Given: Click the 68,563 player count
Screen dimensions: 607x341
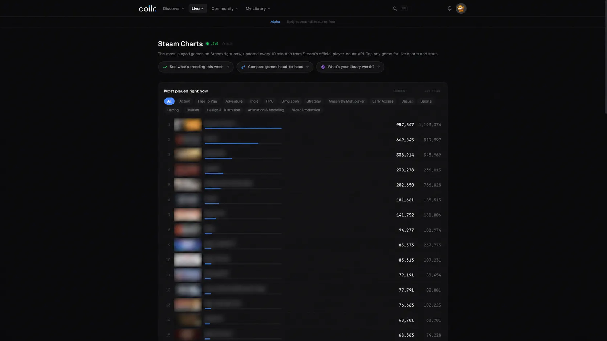Looking at the screenshot, I should tap(406, 335).
